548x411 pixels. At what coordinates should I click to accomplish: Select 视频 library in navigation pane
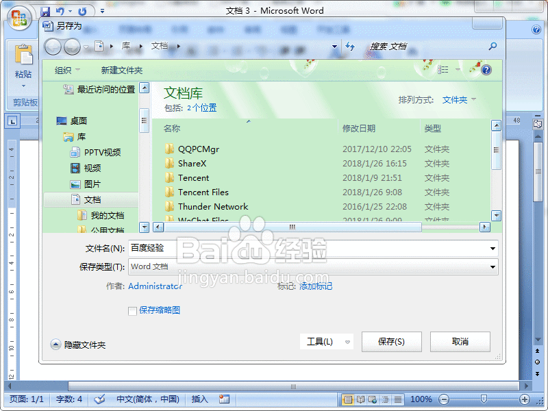click(x=86, y=168)
